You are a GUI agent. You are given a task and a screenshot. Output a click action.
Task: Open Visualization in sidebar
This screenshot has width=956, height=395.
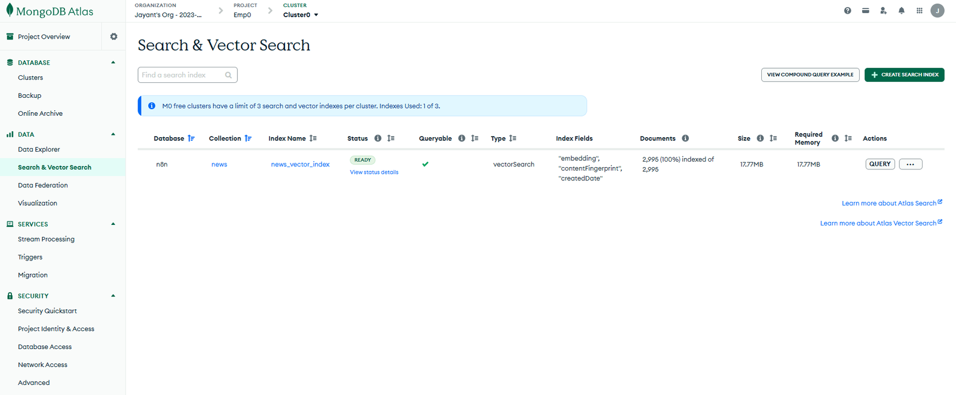tap(38, 203)
